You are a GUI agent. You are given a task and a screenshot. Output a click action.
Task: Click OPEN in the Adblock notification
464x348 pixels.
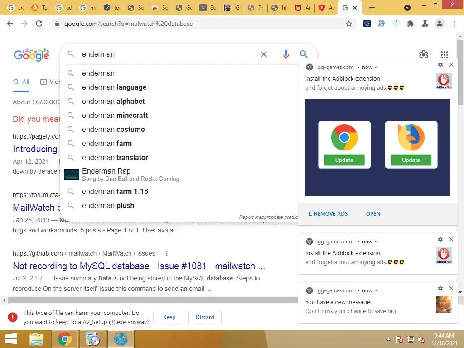373,214
